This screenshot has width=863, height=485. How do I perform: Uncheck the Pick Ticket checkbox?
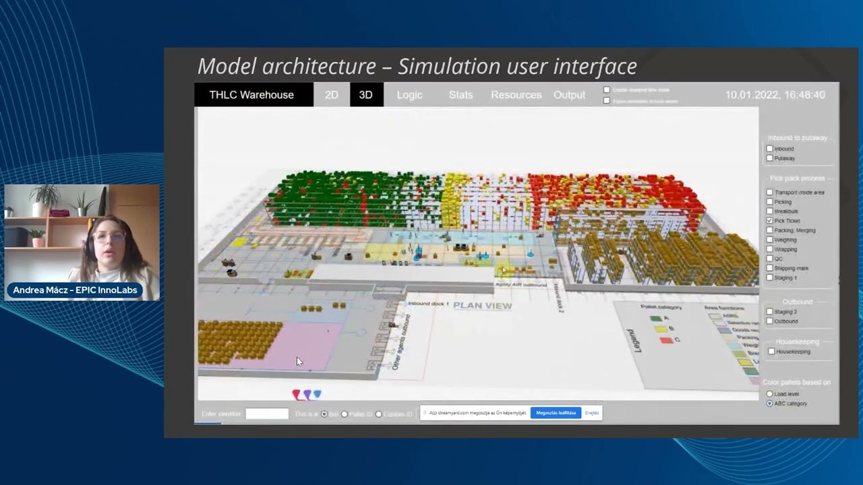[x=770, y=220]
